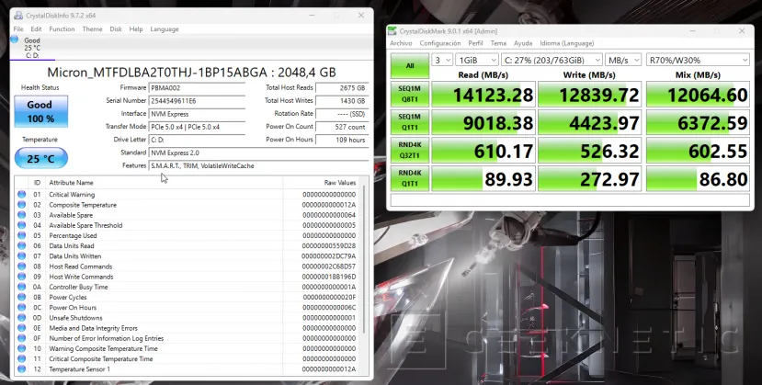
Task: Click the CrystalDiskMark title bar icon
Action: pos(392,31)
